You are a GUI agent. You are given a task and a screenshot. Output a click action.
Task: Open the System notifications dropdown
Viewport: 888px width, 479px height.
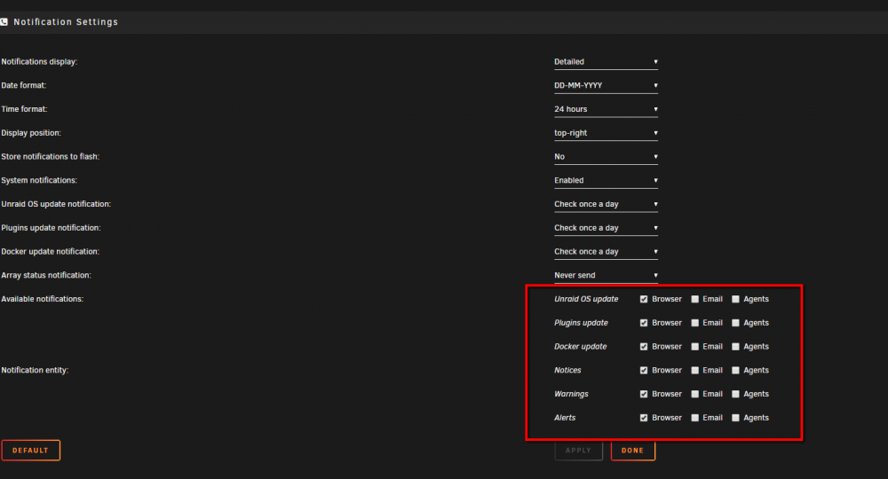click(x=606, y=180)
